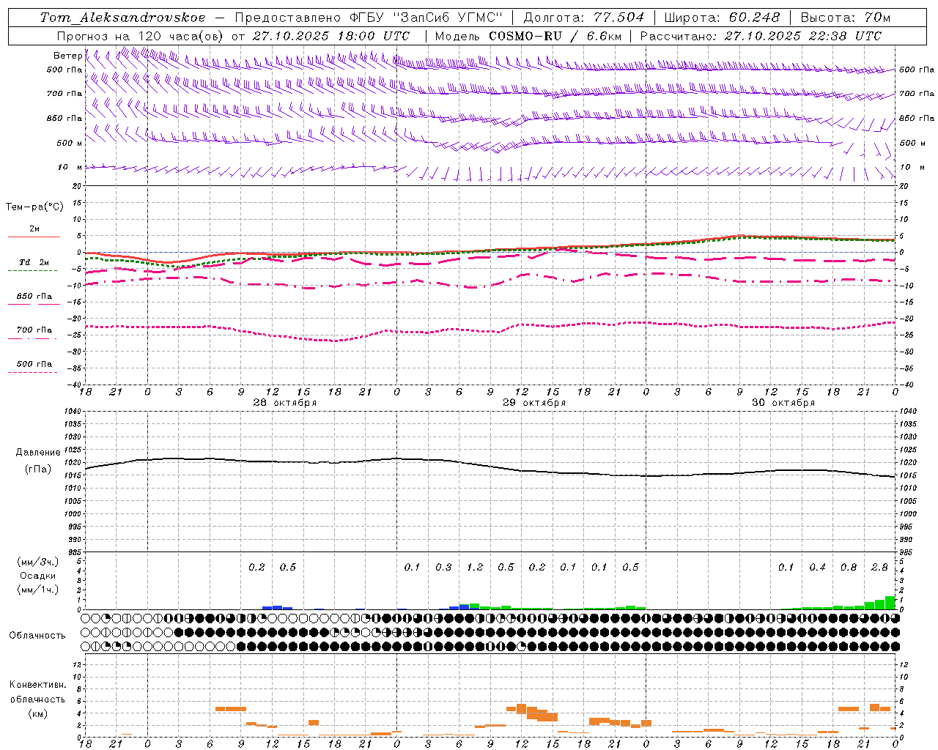This screenshot has width=938, height=750.
Task: Click the 'Ветер' wind panel label
Action: click(x=67, y=56)
